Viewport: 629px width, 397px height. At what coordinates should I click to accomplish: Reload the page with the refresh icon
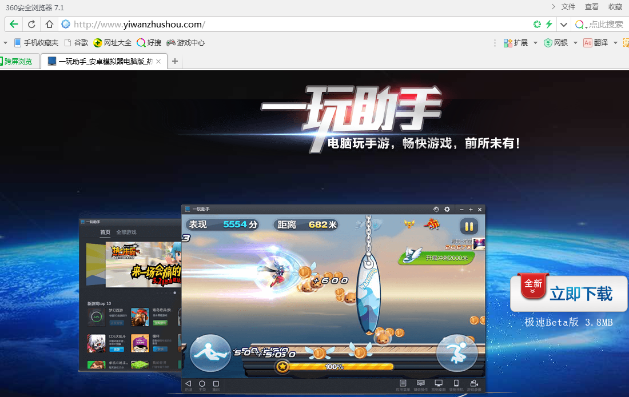[31, 25]
